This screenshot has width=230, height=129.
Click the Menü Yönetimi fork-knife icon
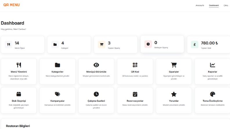19,65
